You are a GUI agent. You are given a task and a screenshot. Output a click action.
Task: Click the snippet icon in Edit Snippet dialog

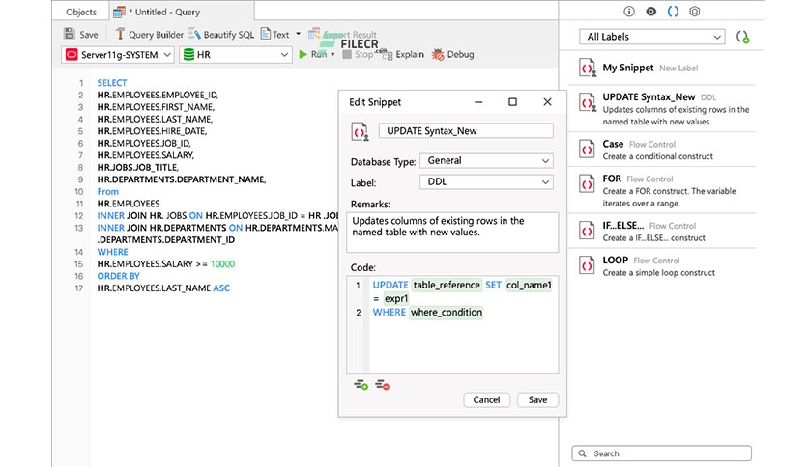coord(360,131)
